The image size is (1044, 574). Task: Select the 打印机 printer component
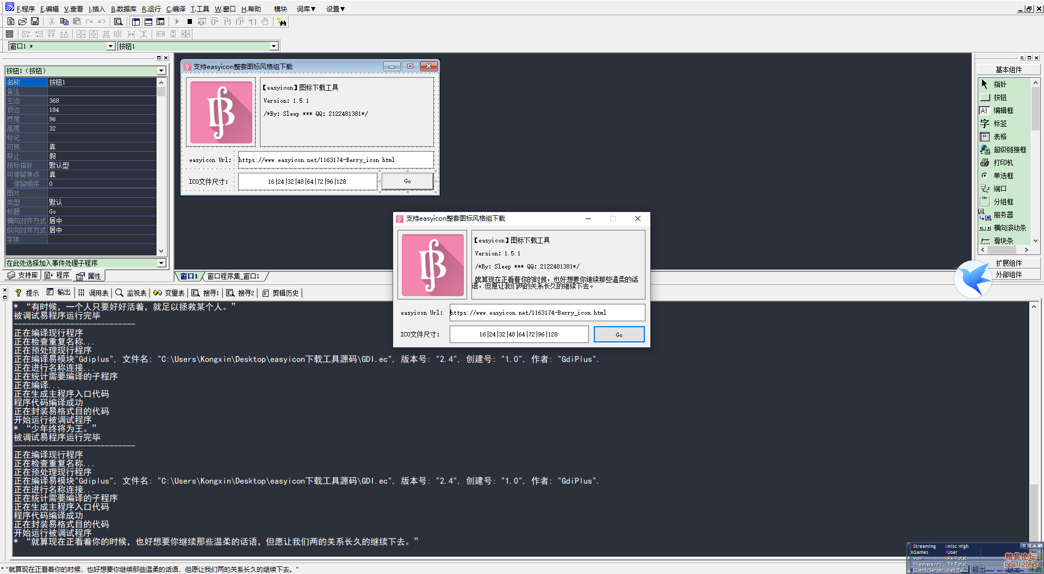[1003, 163]
